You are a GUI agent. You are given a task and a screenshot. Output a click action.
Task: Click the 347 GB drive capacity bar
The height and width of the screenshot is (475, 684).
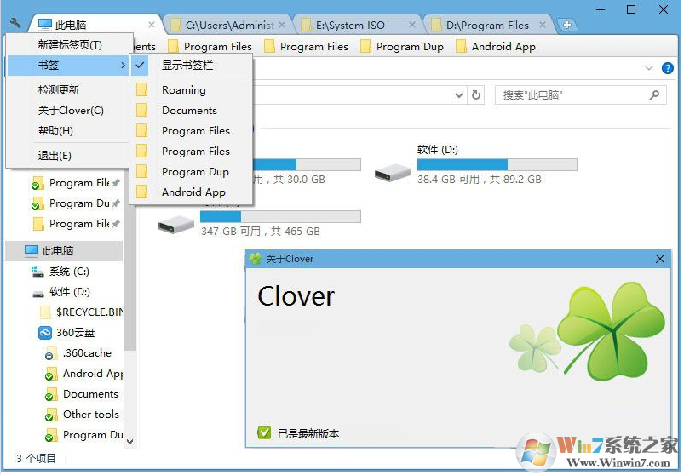[x=280, y=216]
